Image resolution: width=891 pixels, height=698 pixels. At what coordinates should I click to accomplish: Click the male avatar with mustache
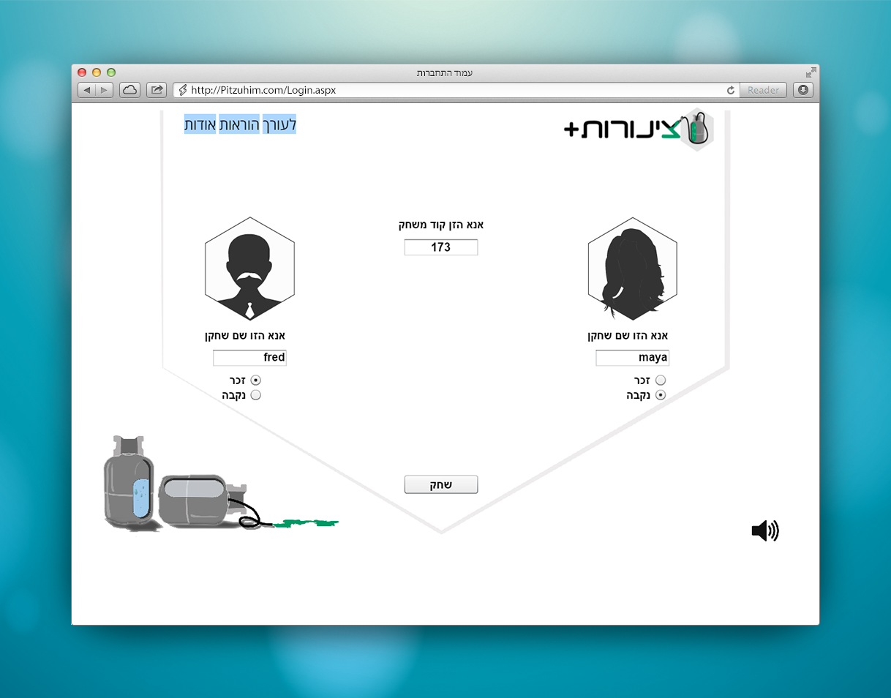tap(249, 269)
